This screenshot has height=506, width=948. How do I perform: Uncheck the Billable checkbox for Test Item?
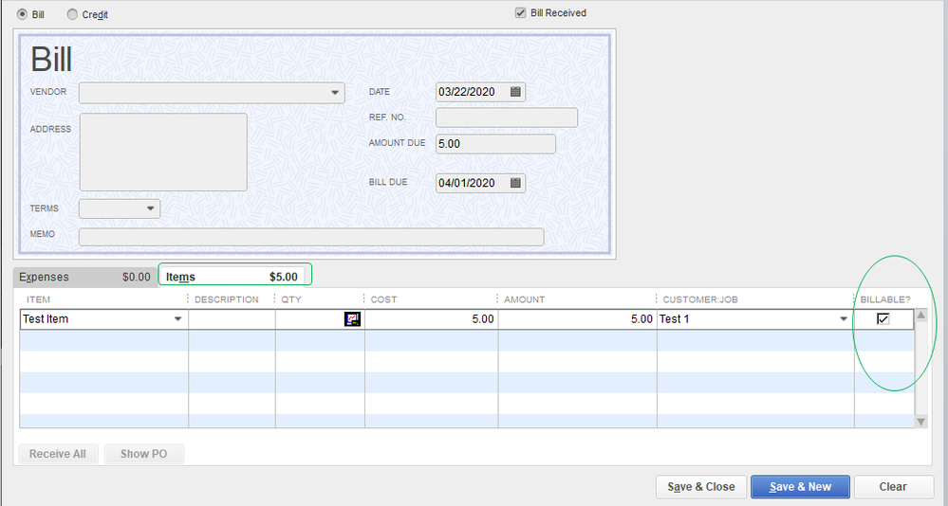(x=883, y=318)
